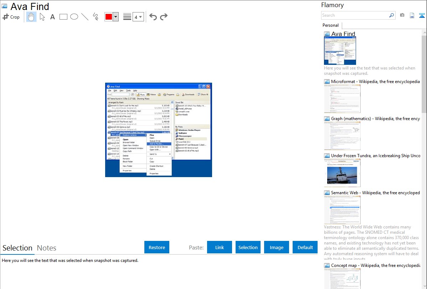
Task: Open the color picker dropdown arrow
Action: pyautogui.click(x=116, y=17)
